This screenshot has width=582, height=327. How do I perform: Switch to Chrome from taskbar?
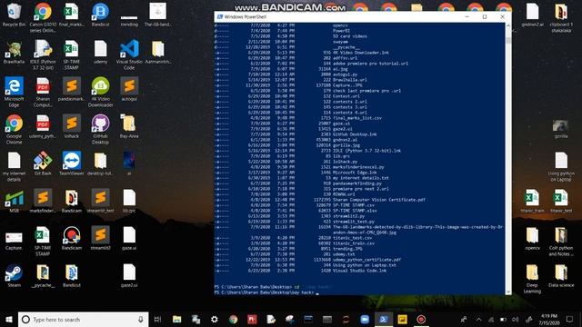tap(233, 319)
